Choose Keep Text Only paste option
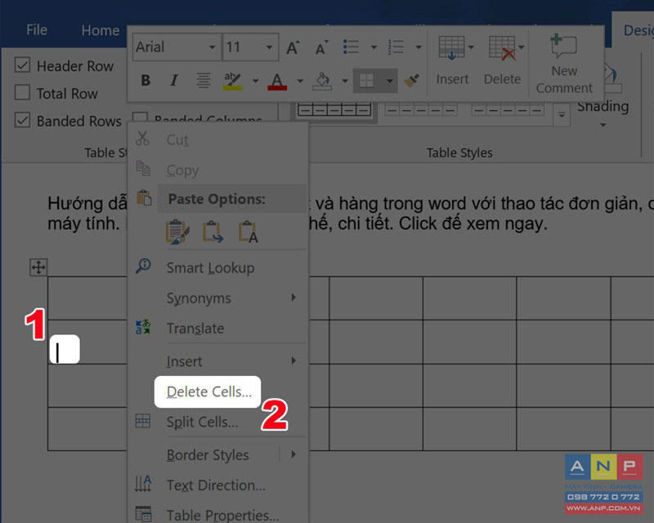654x523 pixels. pyautogui.click(x=249, y=232)
